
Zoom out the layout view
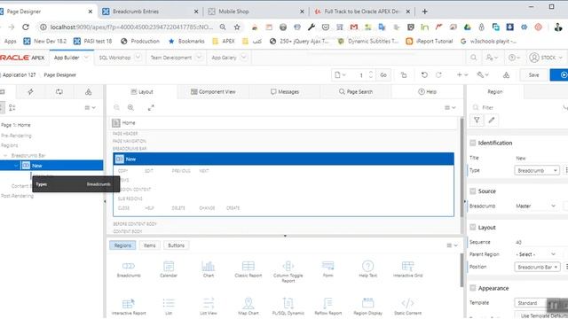116,107
